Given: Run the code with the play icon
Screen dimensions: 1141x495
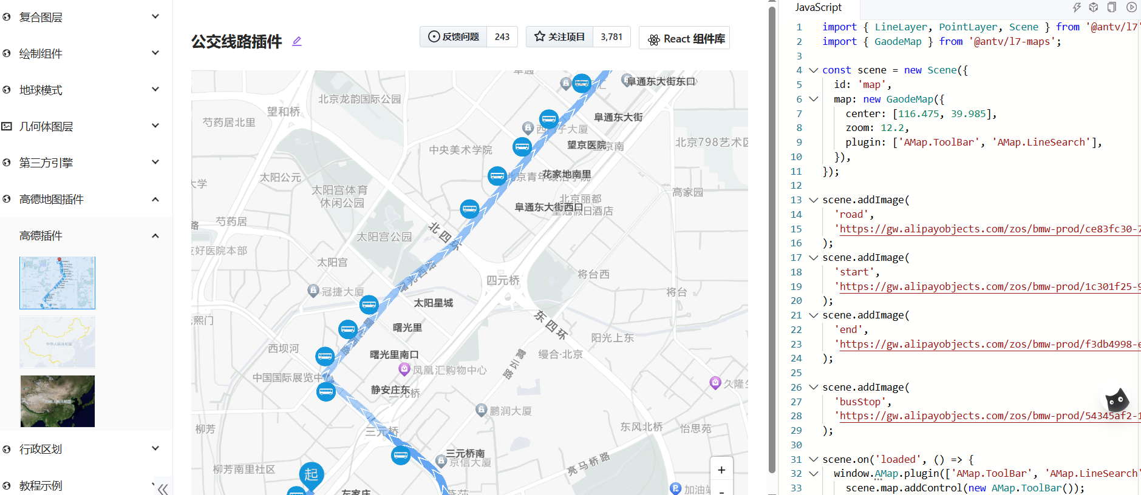Looking at the screenshot, I should pyautogui.click(x=1131, y=7).
